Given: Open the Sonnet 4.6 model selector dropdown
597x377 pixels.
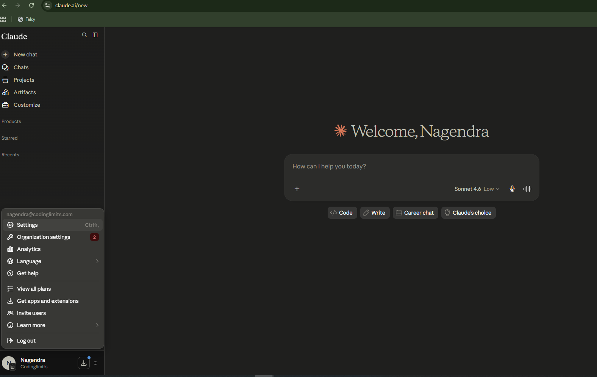Looking at the screenshot, I should click(477, 189).
